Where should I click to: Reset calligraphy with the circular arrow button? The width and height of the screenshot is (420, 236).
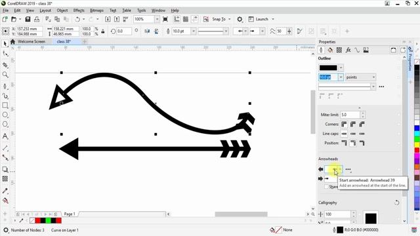click(396, 203)
